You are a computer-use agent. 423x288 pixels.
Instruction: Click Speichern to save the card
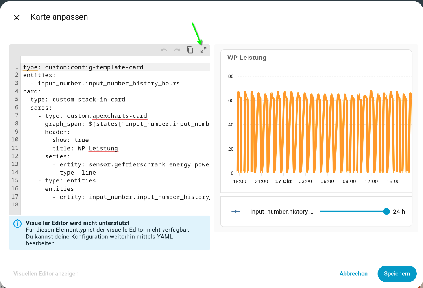(397, 274)
